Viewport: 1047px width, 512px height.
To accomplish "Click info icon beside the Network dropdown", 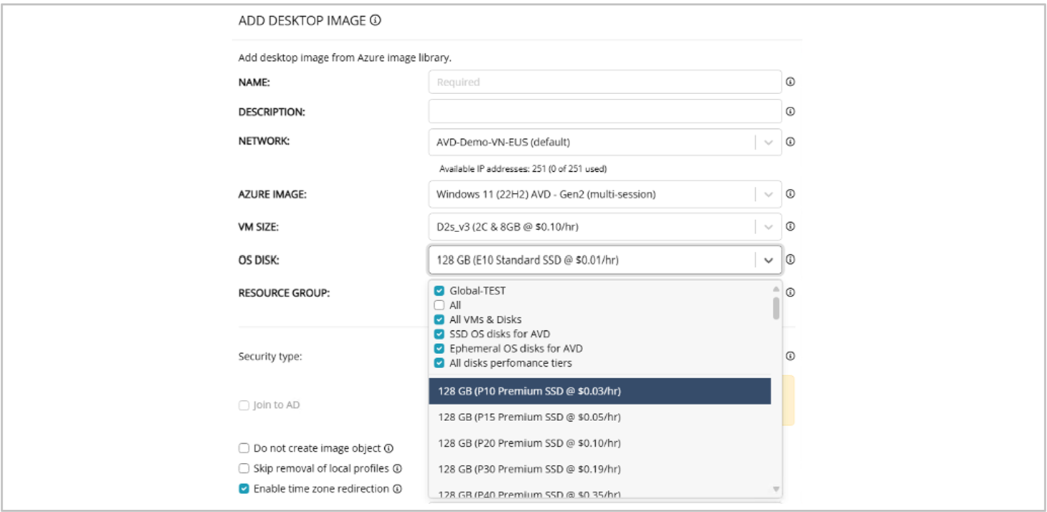I will click(x=790, y=141).
